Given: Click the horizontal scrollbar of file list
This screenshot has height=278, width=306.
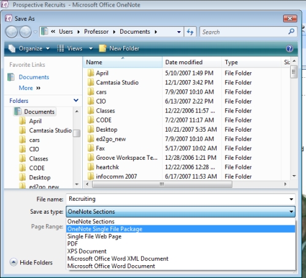Looking at the screenshot, I should (x=162, y=184).
